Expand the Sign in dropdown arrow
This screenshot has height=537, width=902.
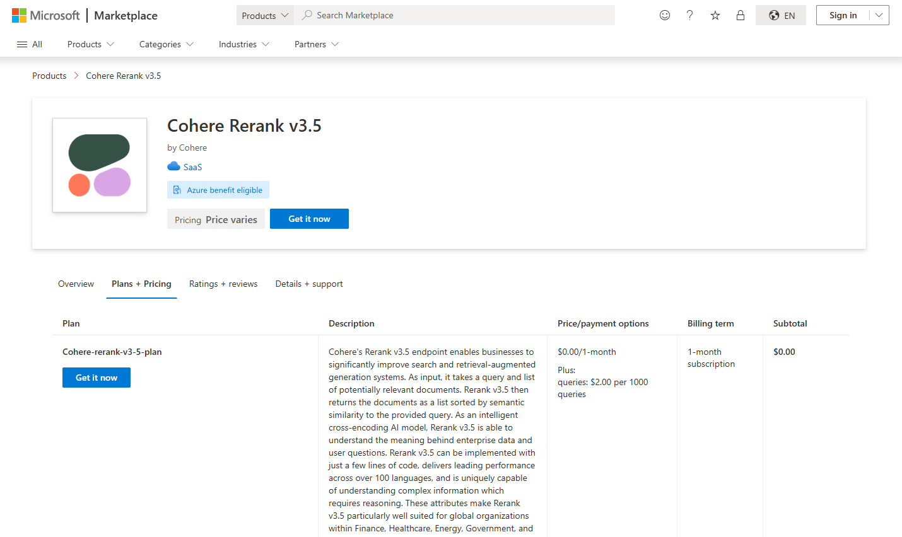tap(879, 15)
